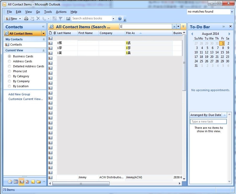Open the File menu
Screen dimensions: 236x194
click(x=9, y=12)
